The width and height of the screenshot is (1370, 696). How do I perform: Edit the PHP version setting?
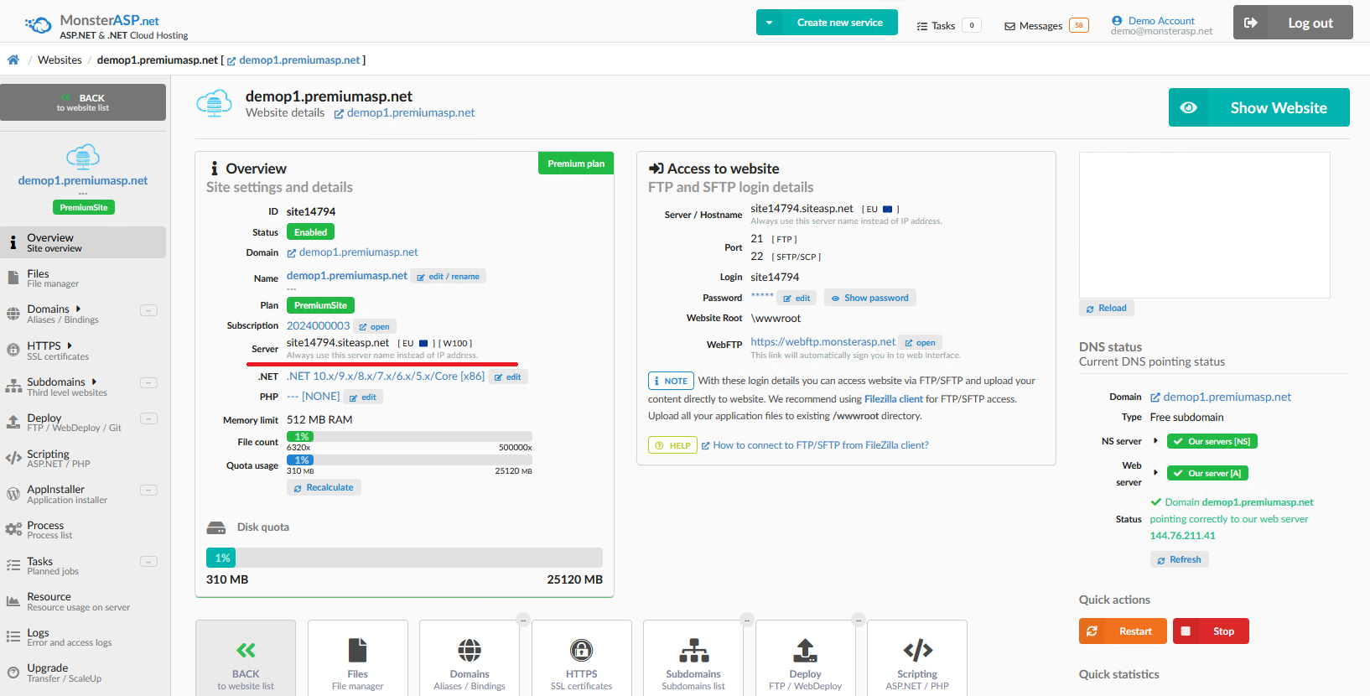(x=363, y=397)
